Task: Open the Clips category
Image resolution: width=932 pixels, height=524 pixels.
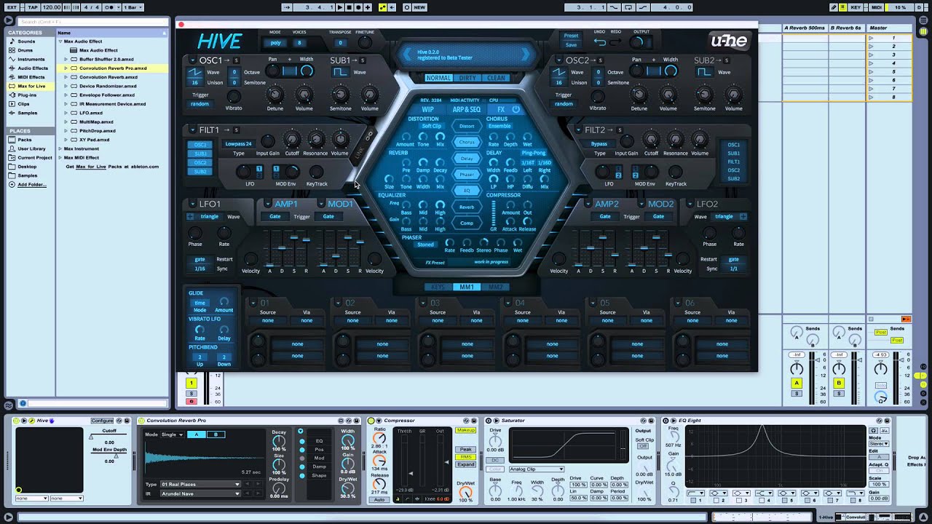Action: tap(24, 104)
